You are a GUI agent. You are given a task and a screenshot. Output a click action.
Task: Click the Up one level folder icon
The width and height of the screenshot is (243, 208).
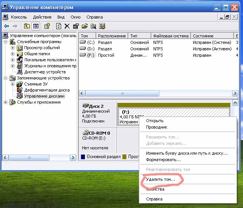coord(27,26)
